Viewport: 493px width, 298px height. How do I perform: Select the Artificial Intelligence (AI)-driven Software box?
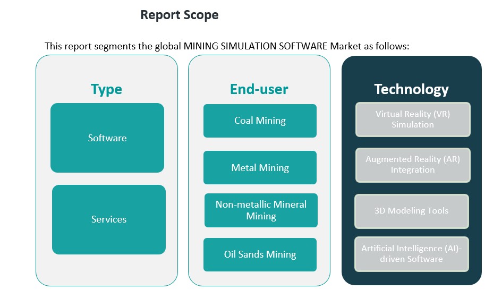tap(411, 254)
